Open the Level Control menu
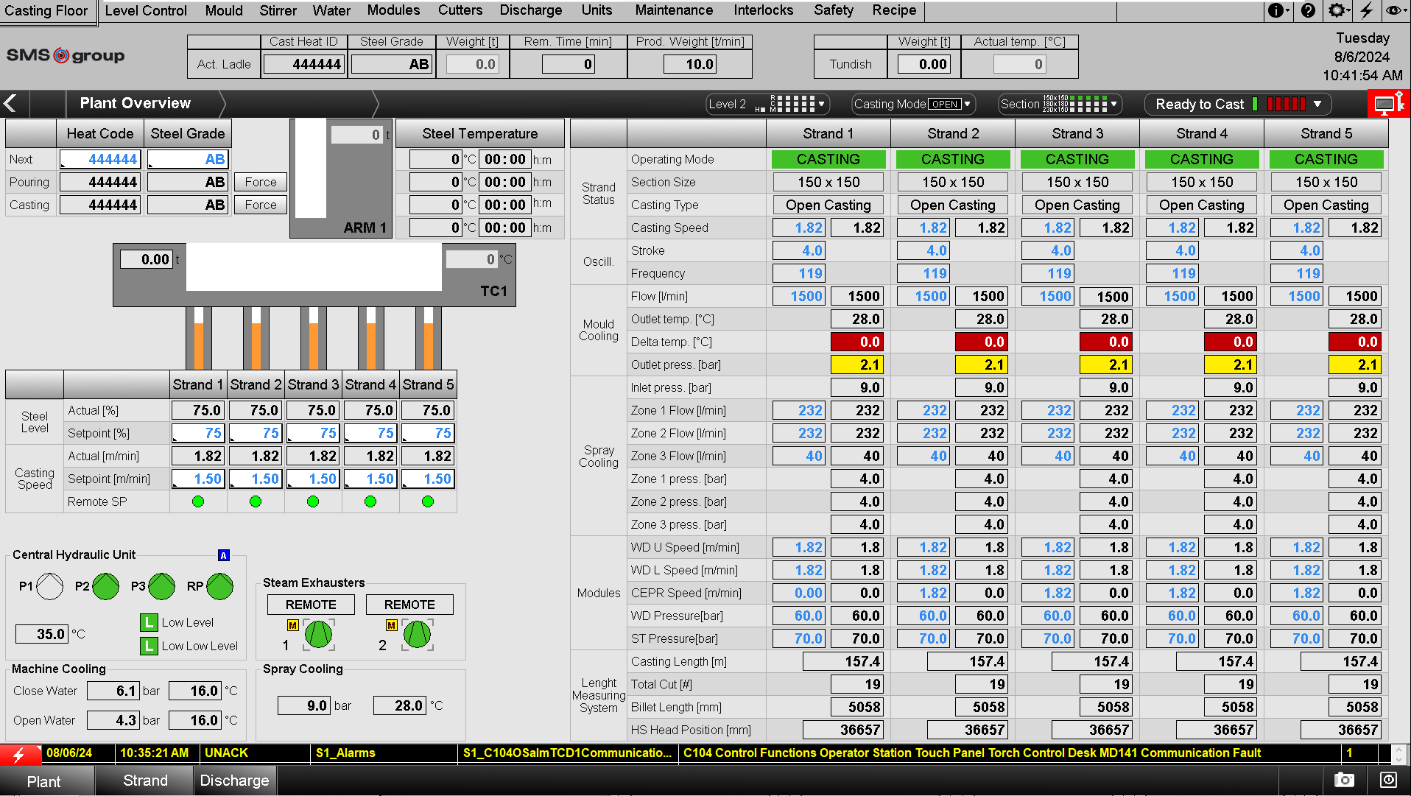 (146, 10)
